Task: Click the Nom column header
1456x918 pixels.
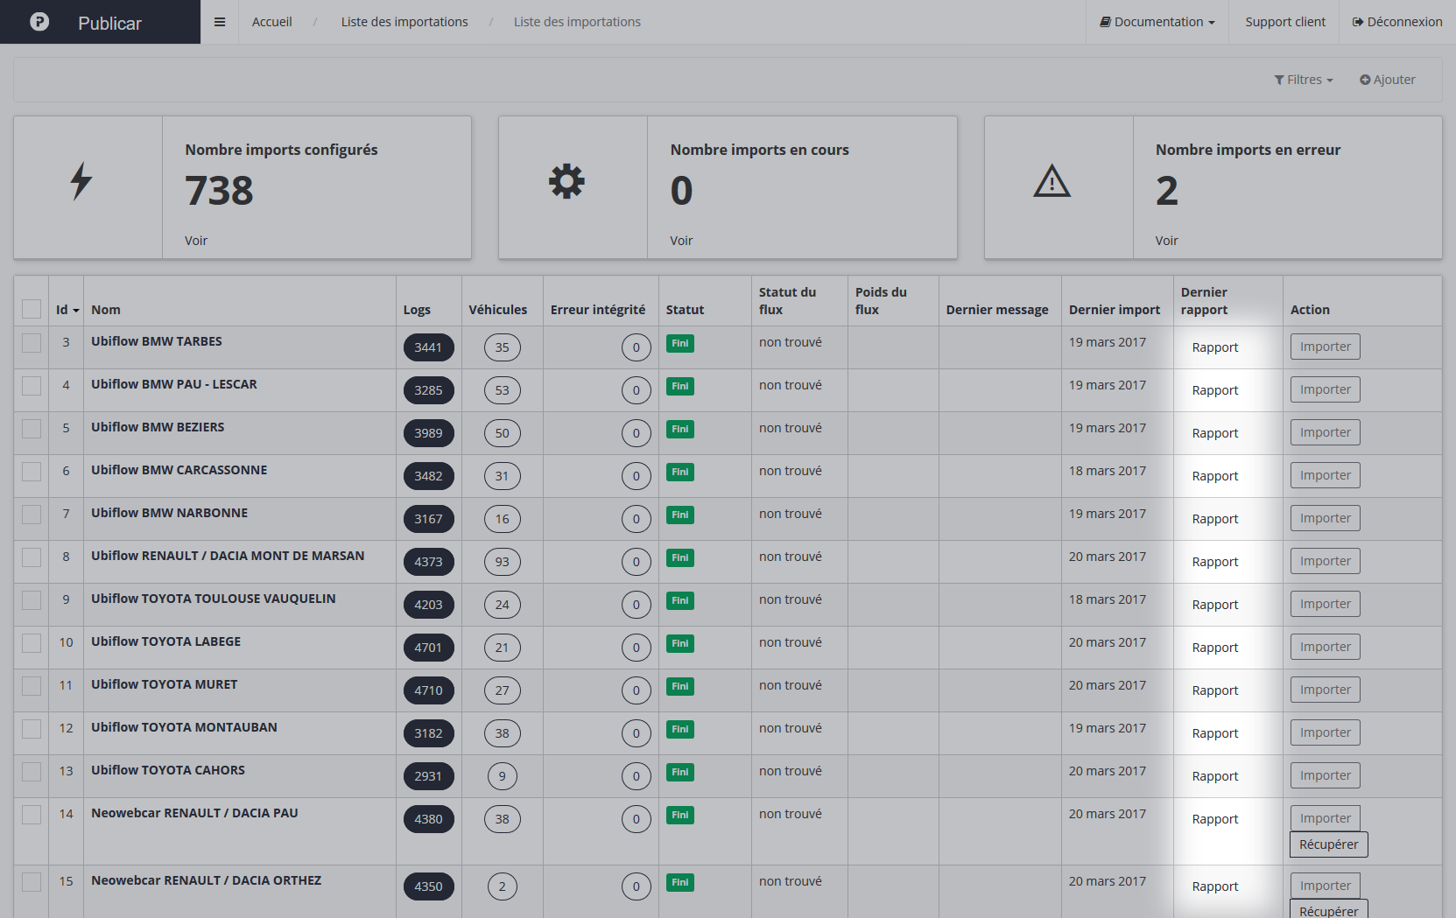Action: 106,310
